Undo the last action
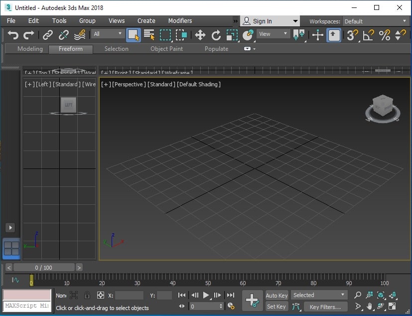Image resolution: width=412 pixels, height=316 pixels. [x=13, y=35]
